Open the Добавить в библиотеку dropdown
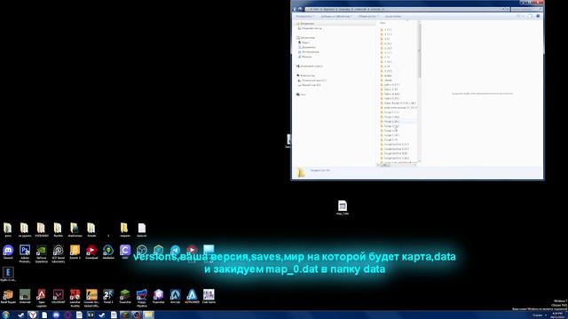Screen dimensions: 568x319 (336, 16)
